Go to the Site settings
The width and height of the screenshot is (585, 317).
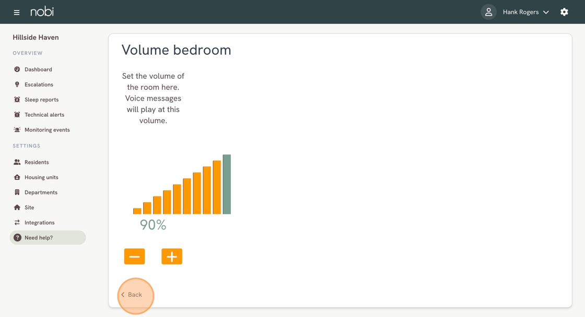29,208
